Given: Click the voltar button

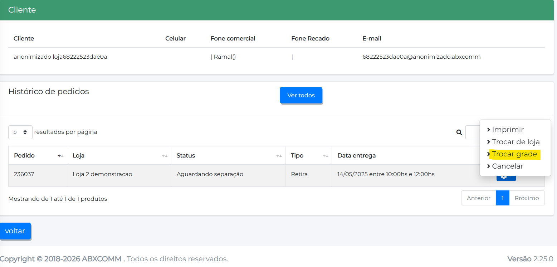Looking at the screenshot, I should (15, 231).
